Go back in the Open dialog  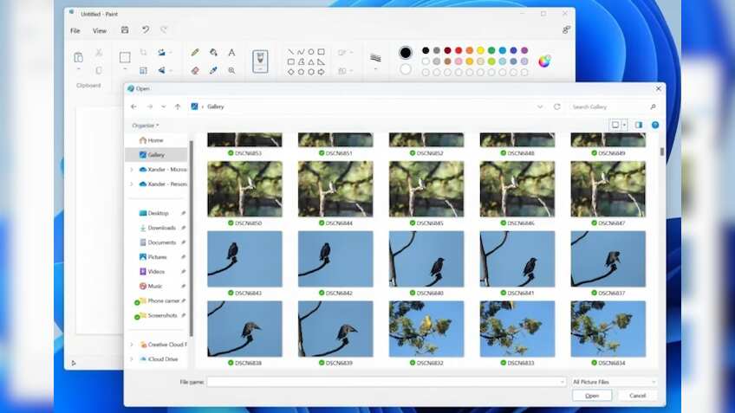pos(133,106)
